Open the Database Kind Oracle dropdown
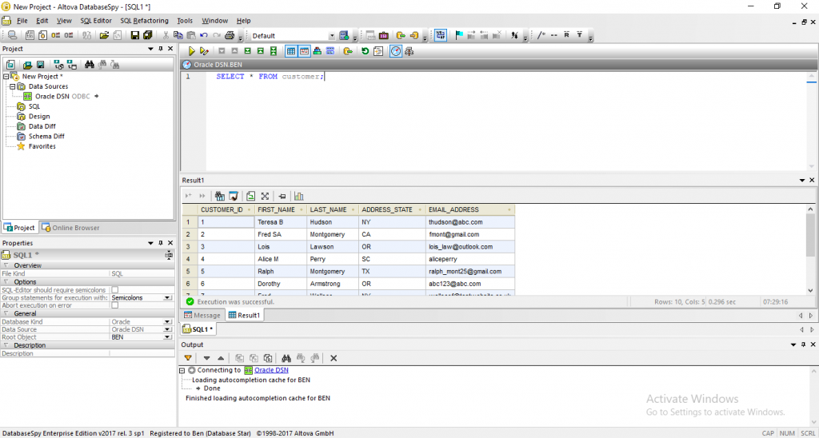 click(x=168, y=321)
